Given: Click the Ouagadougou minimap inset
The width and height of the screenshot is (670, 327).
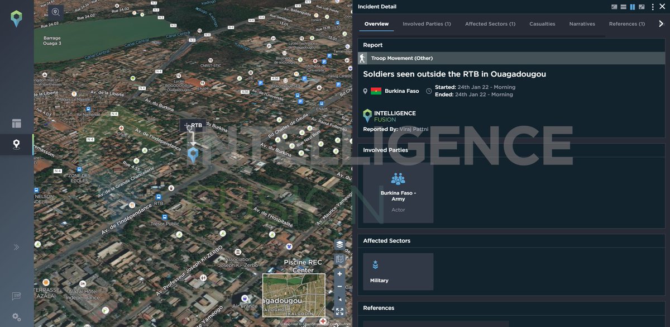Looking at the screenshot, I should [294, 295].
